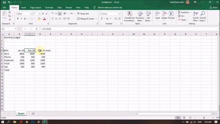Switch to the Review tab
This screenshot has width=220, height=124.
coord(69,8)
